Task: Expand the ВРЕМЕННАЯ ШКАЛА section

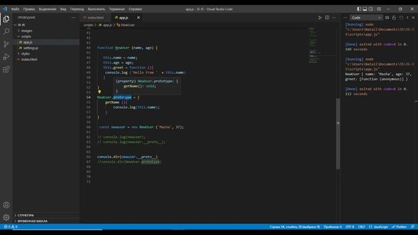Action: click(x=46, y=221)
